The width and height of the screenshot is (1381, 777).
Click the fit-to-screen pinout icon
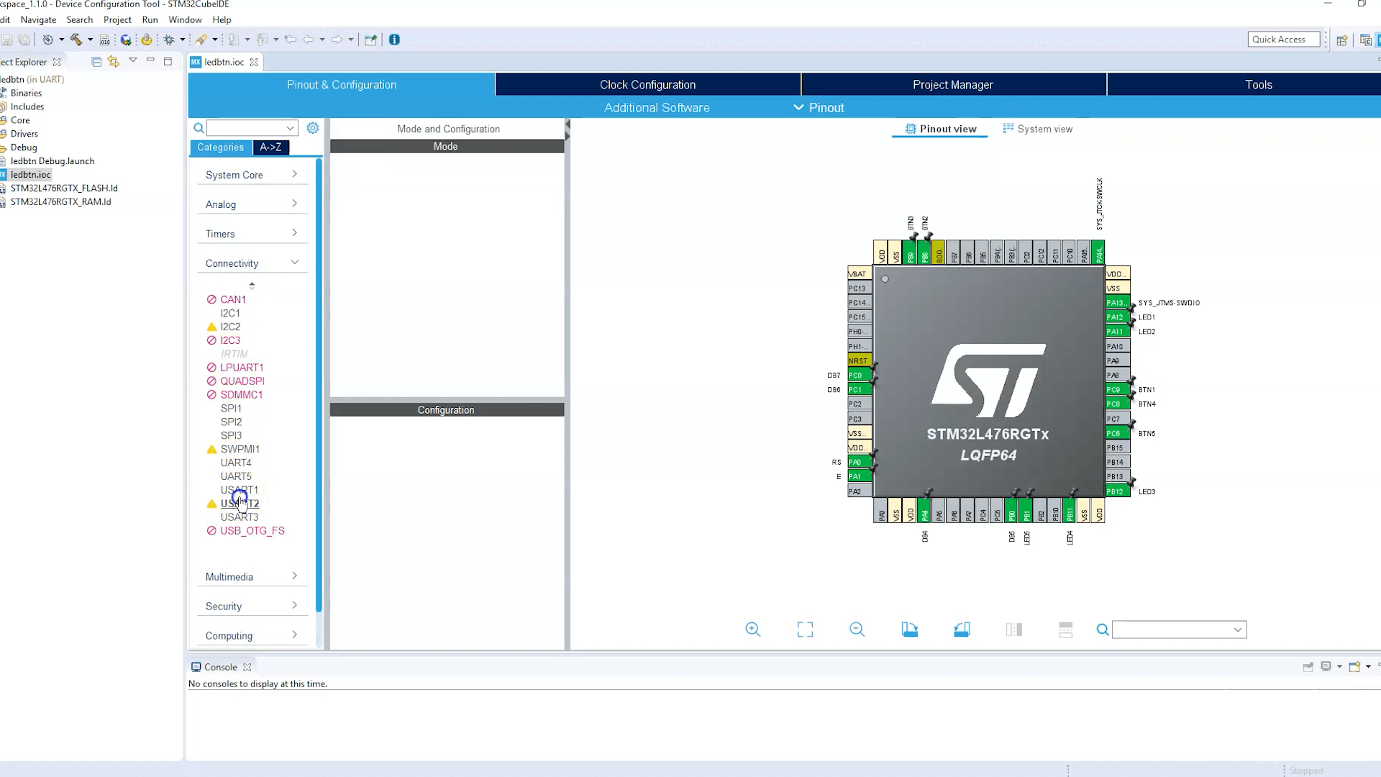click(x=805, y=630)
